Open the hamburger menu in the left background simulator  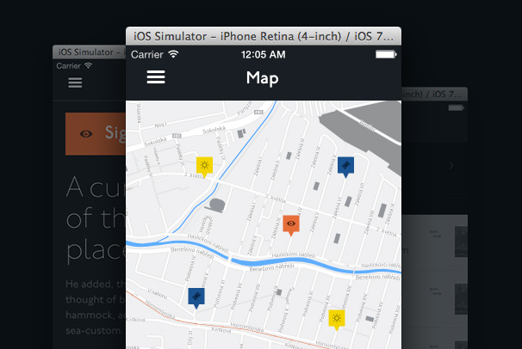click(x=75, y=83)
